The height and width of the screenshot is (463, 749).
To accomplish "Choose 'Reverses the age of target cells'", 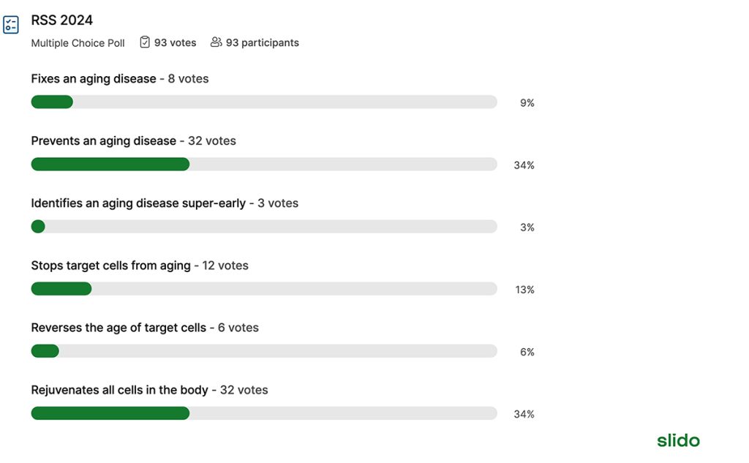I will 118,328.
